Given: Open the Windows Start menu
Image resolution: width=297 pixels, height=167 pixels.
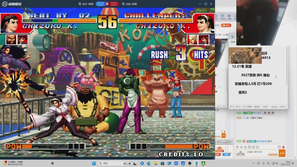Looking at the screenshot, I should [94, 163].
